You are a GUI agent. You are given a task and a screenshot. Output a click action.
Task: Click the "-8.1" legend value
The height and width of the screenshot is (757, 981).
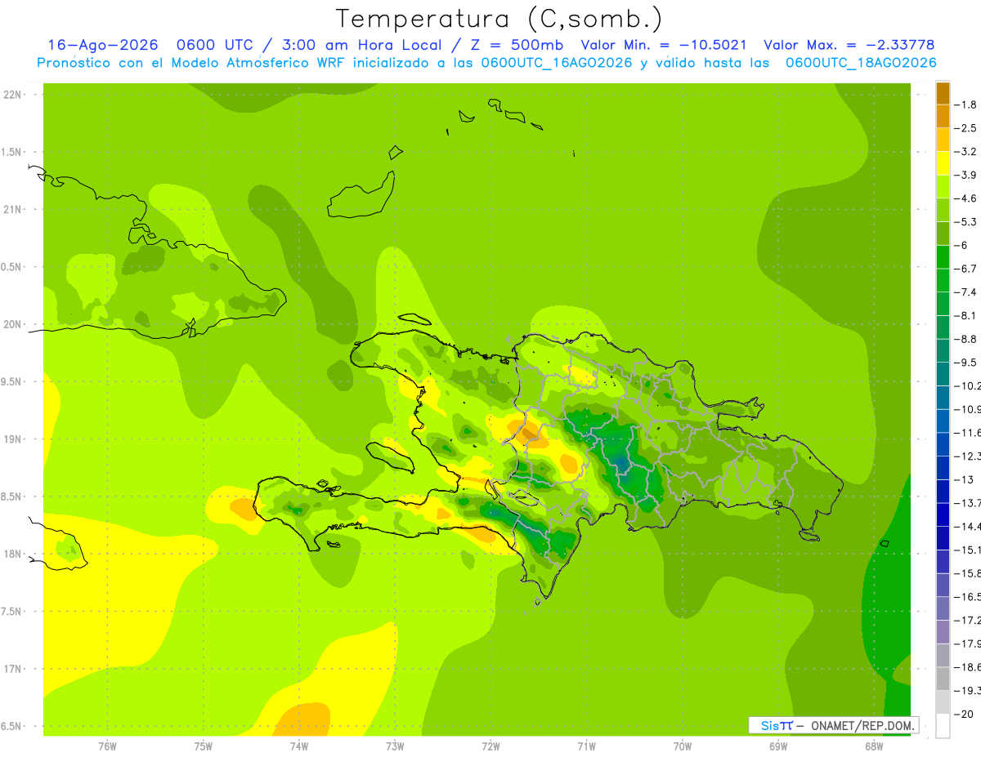pyautogui.click(x=966, y=315)
